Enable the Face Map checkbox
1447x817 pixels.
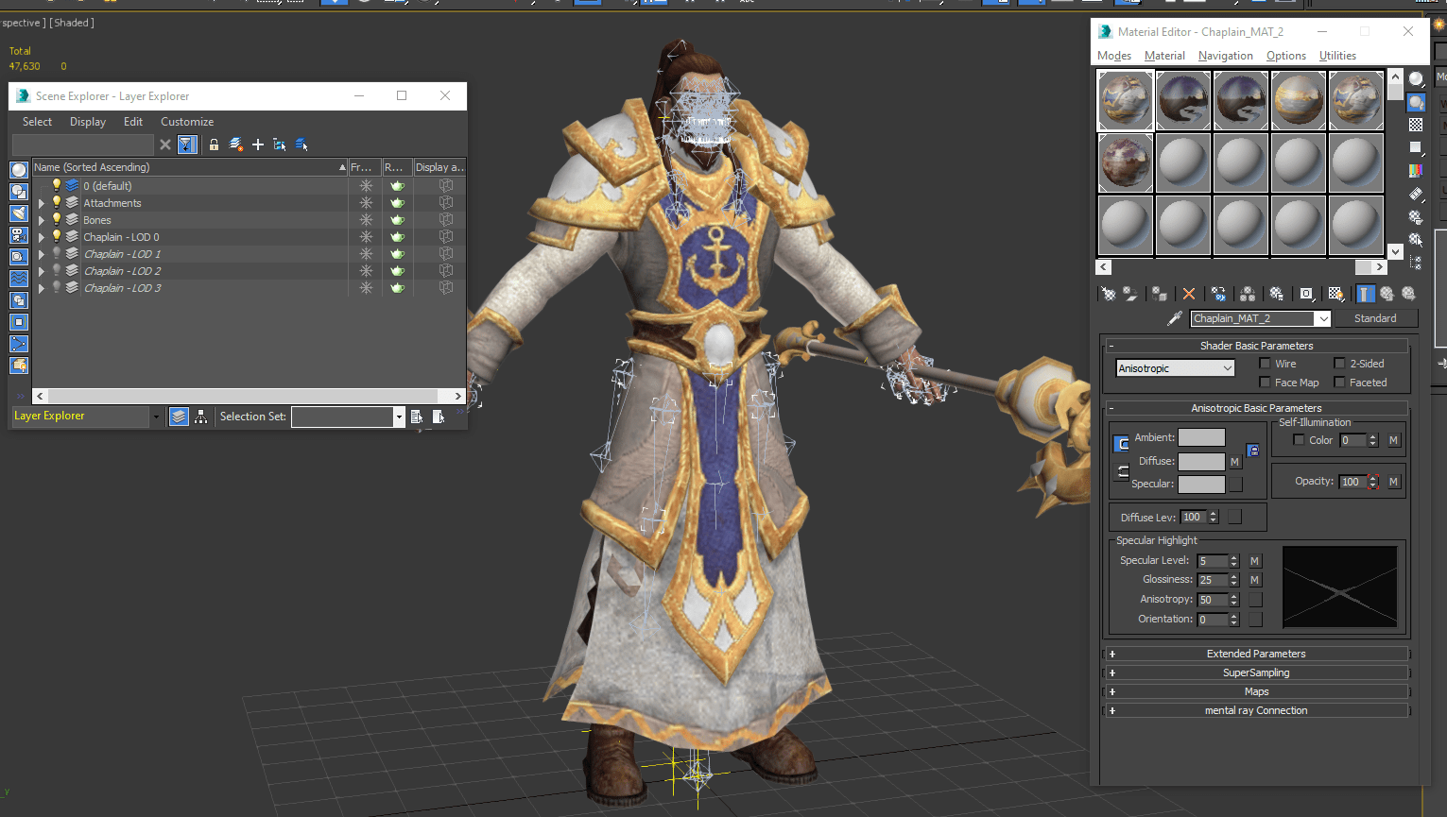(x=1266, y=383)
